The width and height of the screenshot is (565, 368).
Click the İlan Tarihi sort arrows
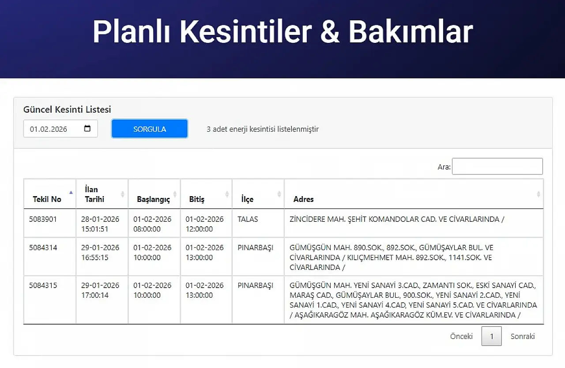point(123,194)
